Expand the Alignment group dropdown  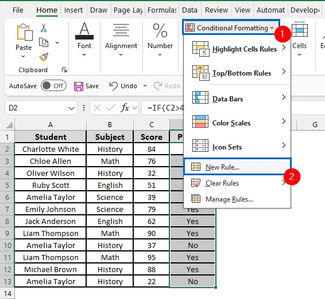tap(121, 54)
